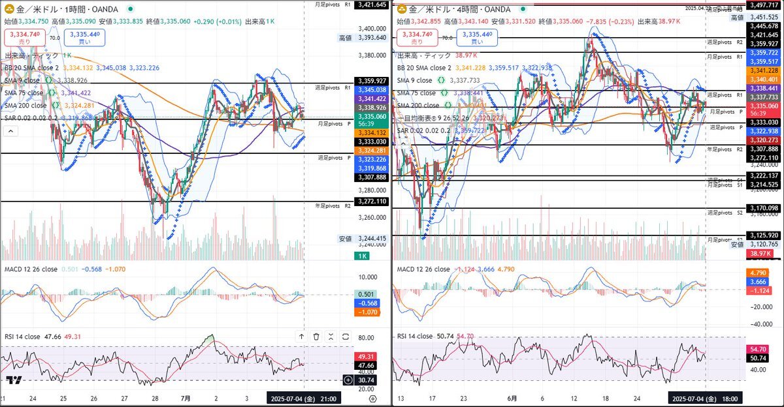Select 出来高・ティック legend in 1-hour chart
Viewport: 784px width, 407px height.
point(32,56)
